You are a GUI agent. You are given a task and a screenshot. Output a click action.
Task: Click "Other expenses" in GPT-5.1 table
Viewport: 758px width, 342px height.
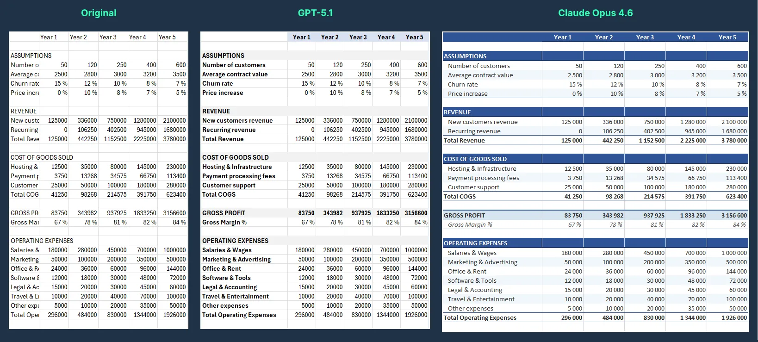pos(225,305)
